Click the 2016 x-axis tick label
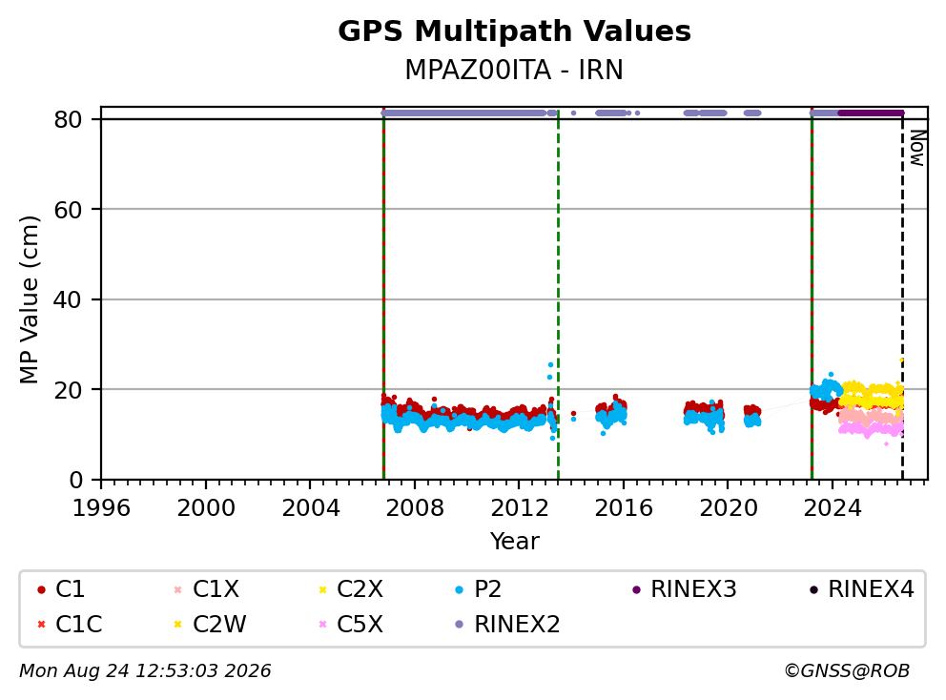This screenshot has width=946, height=700. (624, 508)
